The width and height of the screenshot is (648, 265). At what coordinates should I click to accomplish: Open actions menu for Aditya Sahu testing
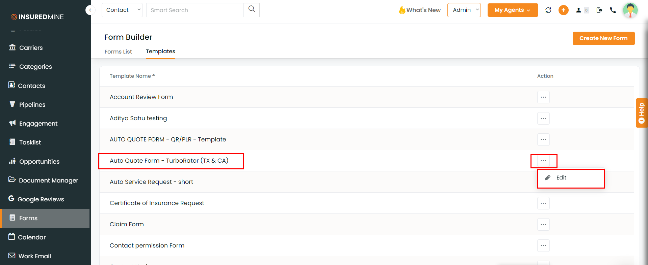(x=543, y=119)
